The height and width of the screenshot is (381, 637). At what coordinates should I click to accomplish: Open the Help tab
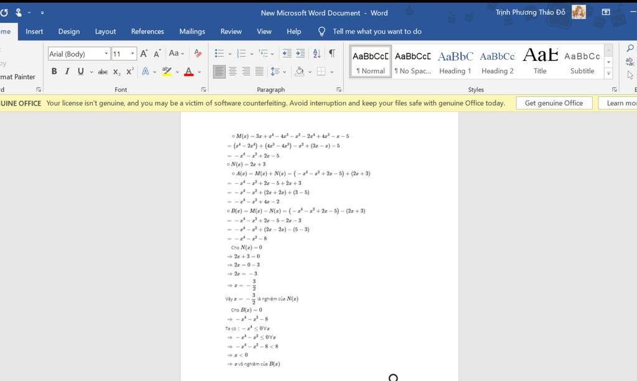pyautogui.click(x=294, y=31)
